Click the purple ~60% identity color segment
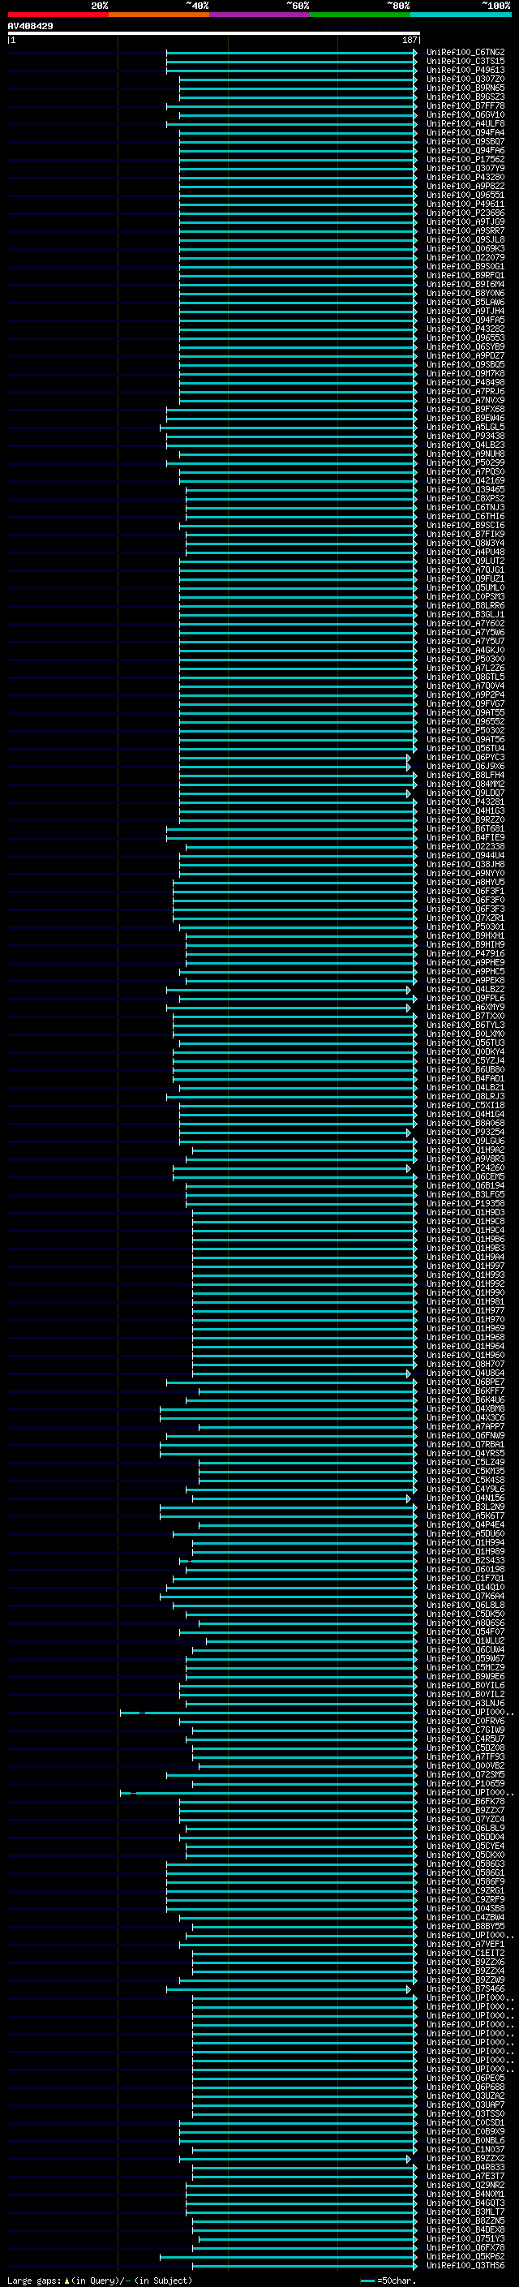Screen dimensions: 519x2287 259,15
